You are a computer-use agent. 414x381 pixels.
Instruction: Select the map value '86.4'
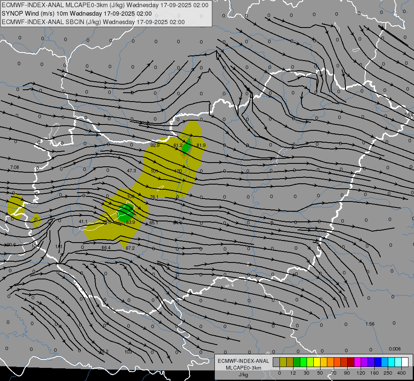pos(106,248)
